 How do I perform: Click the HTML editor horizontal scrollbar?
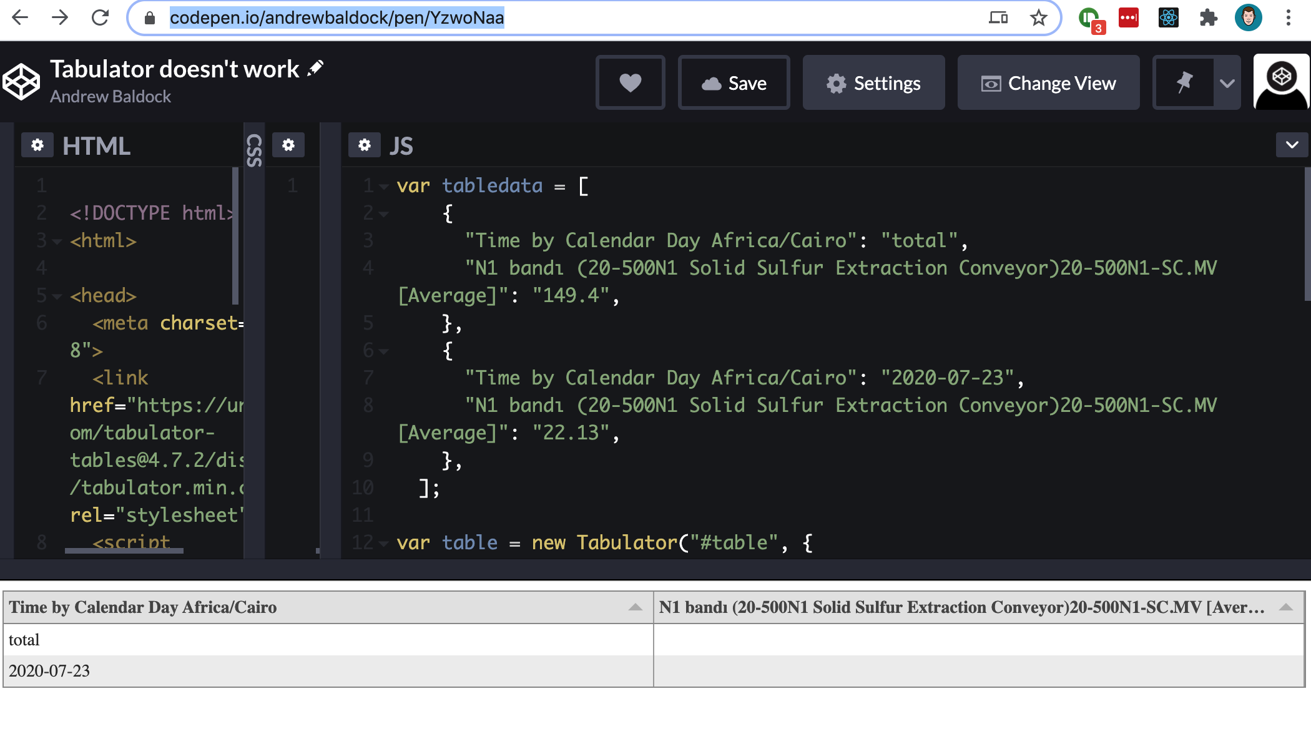(124, 550)
